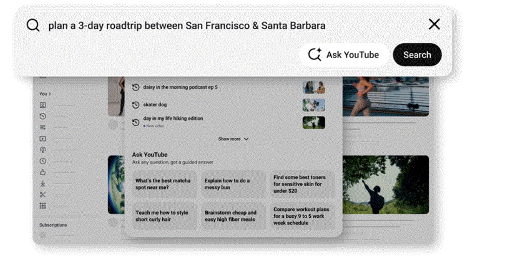Choose 'Brainstorm cheap and easy high fiber meals'
This screenshot has height=270, width=509.
[x=233, y=216]
